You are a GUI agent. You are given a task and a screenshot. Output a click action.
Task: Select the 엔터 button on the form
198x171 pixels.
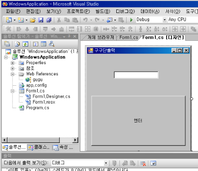(138, 121)
